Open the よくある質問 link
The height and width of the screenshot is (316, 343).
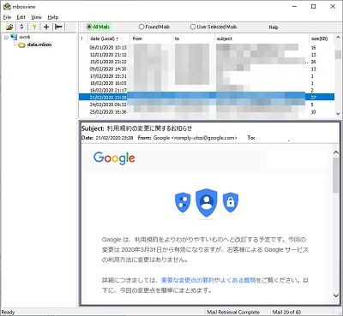pos(238,280)
